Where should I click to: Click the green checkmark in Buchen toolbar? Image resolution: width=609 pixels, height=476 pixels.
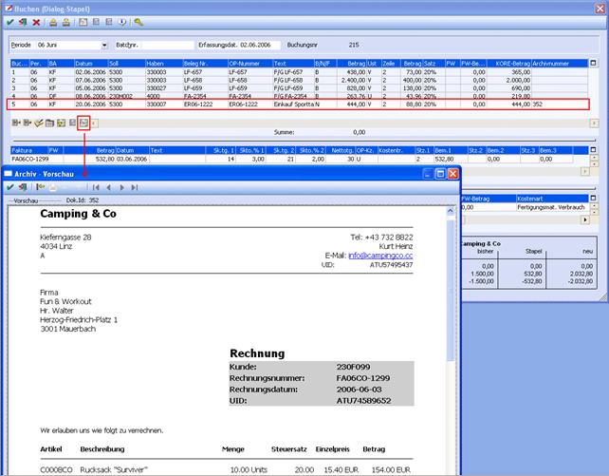9,21
